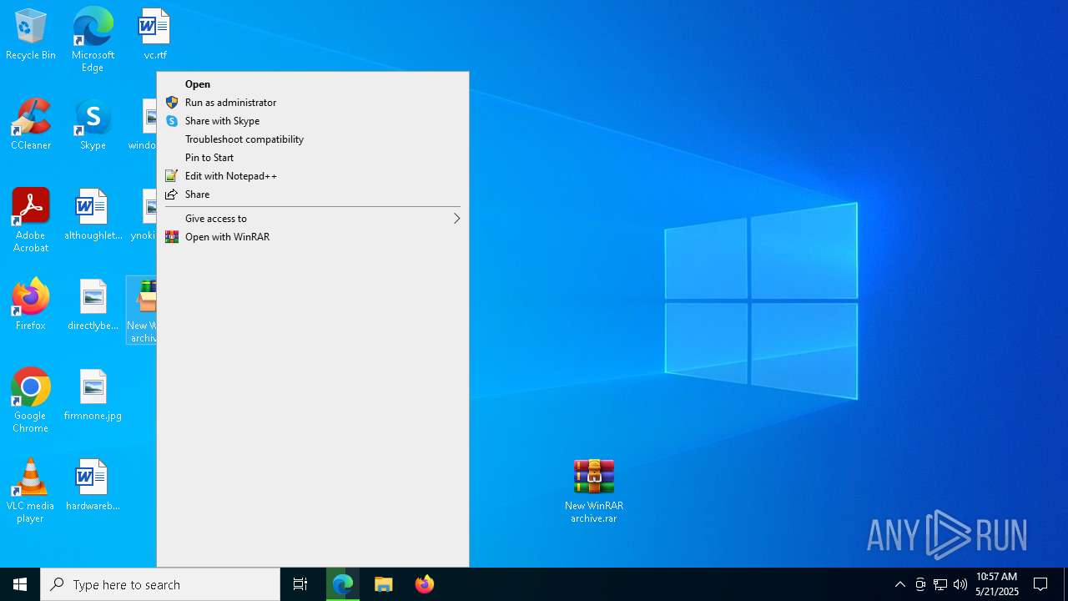Select the althoughlet... Word document icon
1068x601 pixels.
(93, 215)
